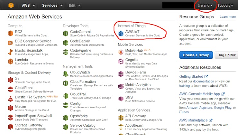Open the Services dropdown menu
Image resolution: width=238 pixels, height=135 pixels.
click(52, 5)
